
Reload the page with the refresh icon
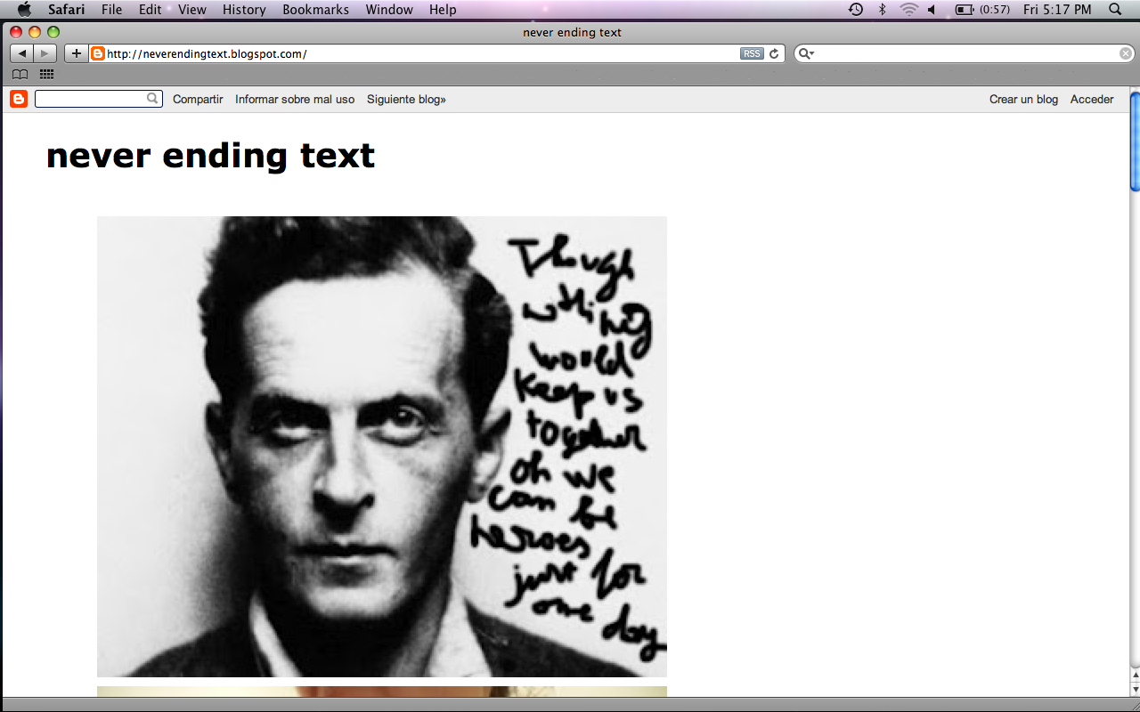pyautogui.click(x=774, y=53)
